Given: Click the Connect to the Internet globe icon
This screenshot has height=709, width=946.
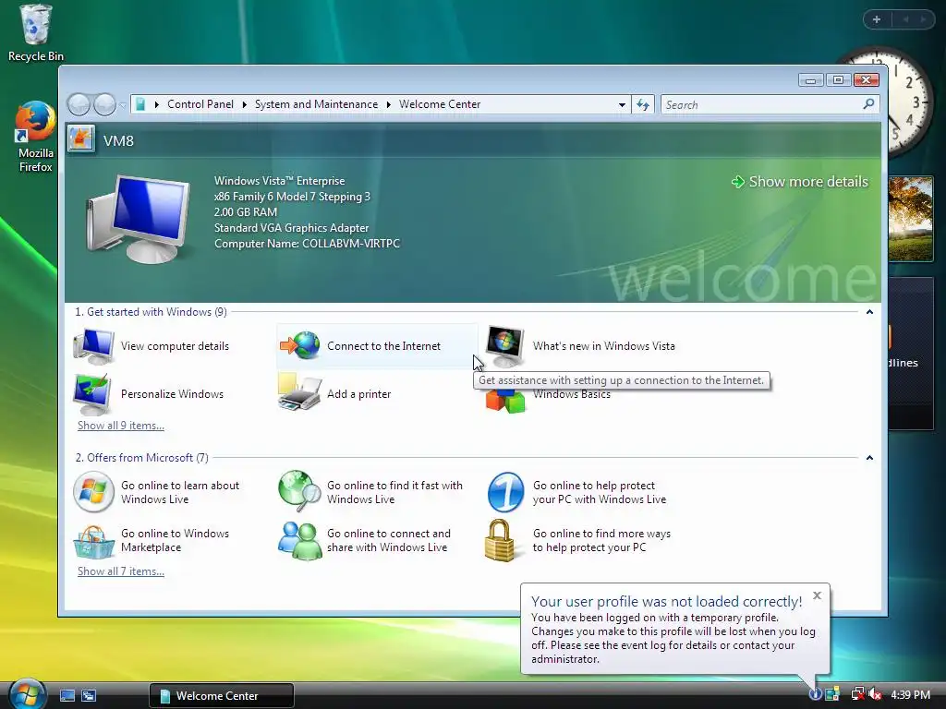Looking at the screenshot, I should coord(300,345).
